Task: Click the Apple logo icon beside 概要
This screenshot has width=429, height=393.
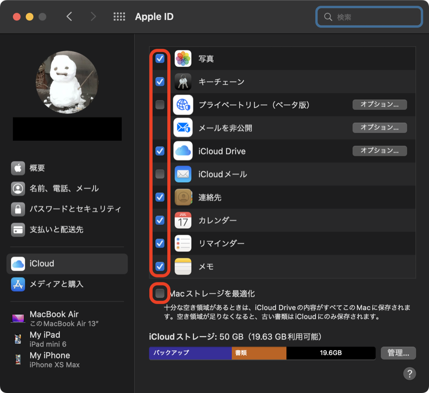Action: pyautogui.click(x=18, y=168)
